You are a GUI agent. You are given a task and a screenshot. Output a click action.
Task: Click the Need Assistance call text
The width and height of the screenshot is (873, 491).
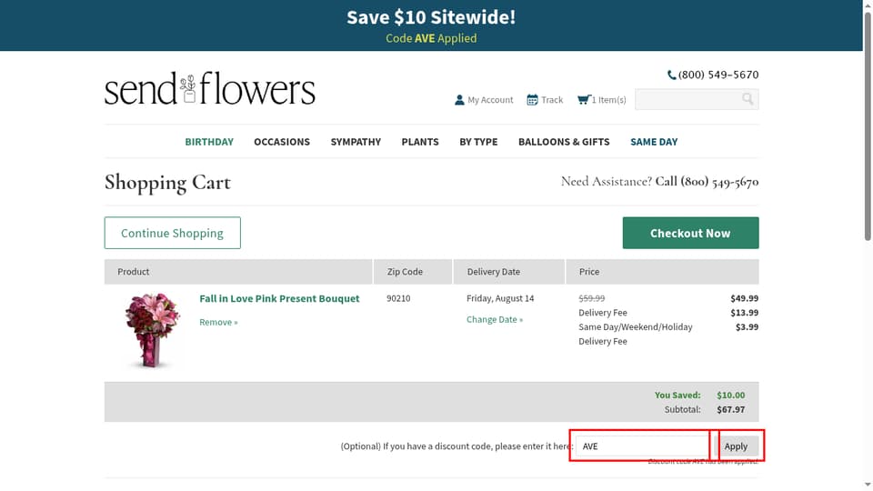(660, 182)
